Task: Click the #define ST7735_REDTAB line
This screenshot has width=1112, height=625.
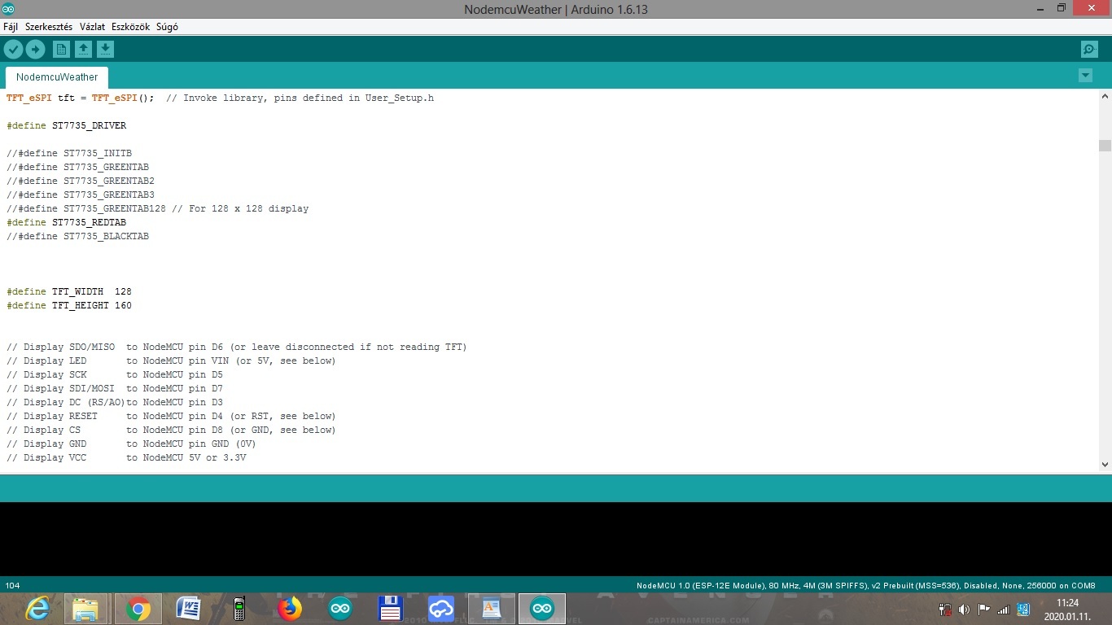Action: click(x=67, y=222)
